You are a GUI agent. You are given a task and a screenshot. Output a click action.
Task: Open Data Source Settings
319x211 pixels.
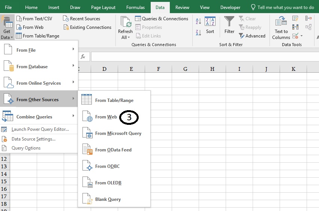pyautogui.click(x=39, y=139)
